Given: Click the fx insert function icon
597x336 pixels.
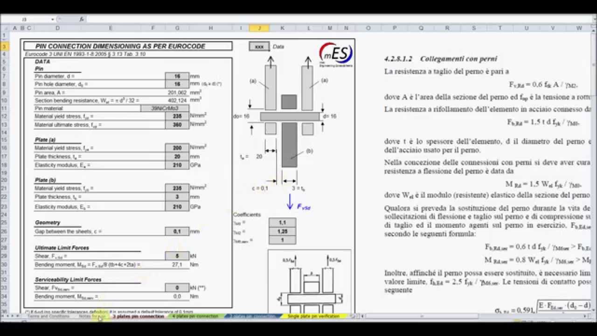Looking at the screenshot, I should coord(81,19).
